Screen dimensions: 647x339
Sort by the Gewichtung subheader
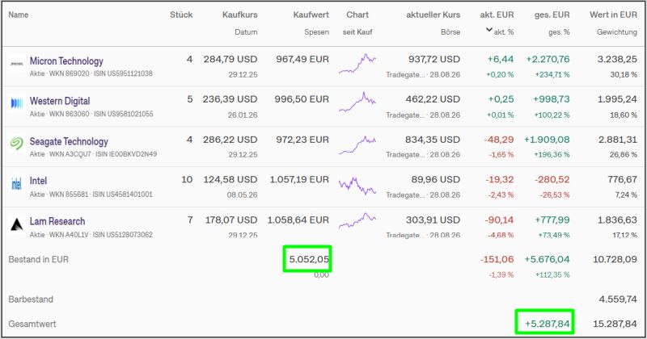click(x=617, y=32)
